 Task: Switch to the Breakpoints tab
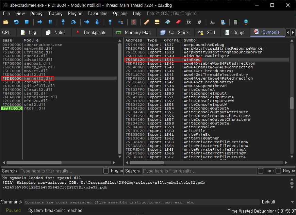point(92,32)
